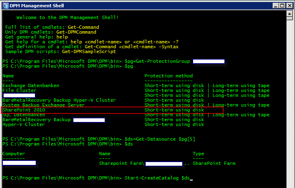Click the vertical scrollbar thumb
Image resolution: width=295 pixels, height=188 pixels.
pyautogui.click(x=289, y=18)
